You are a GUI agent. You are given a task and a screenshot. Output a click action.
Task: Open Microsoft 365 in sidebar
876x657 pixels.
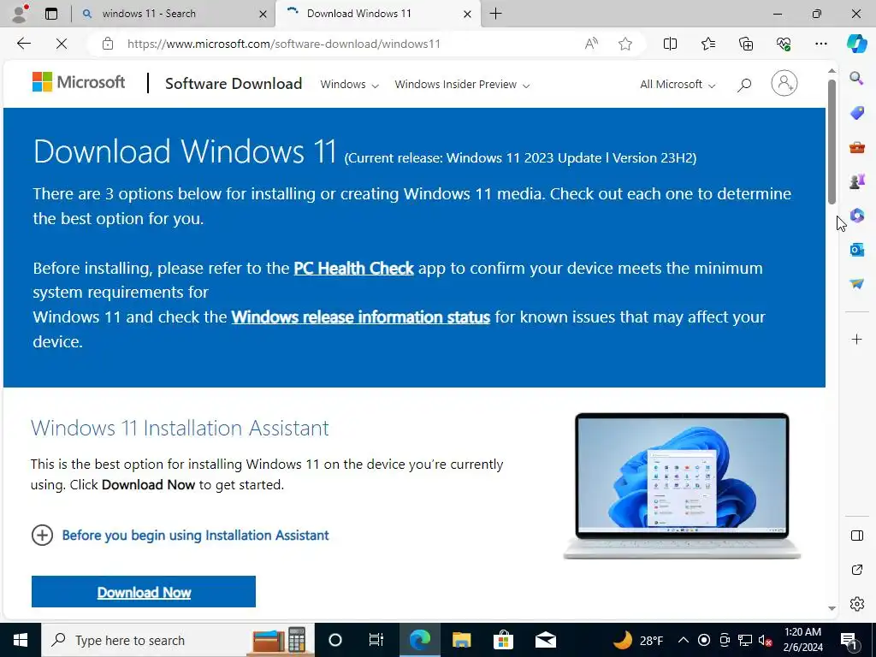pyautogui.click(x=856, y=215)
